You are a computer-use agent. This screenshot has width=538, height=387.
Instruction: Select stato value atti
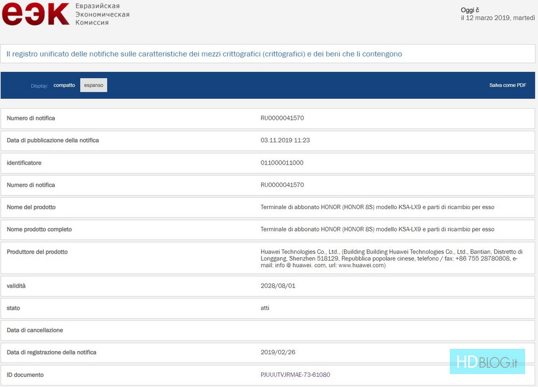265,308
